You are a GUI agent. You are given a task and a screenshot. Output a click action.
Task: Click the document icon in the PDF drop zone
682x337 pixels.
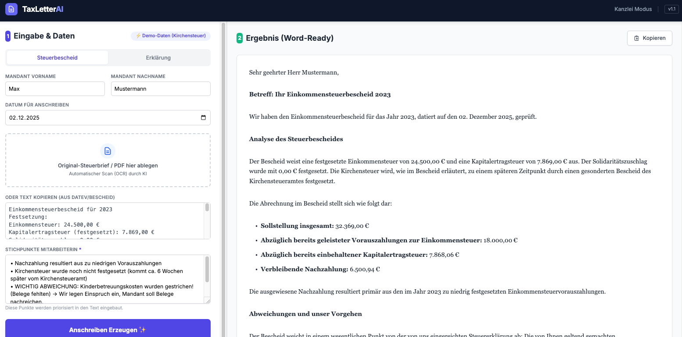pyautogui.click(x=108, y=151)
